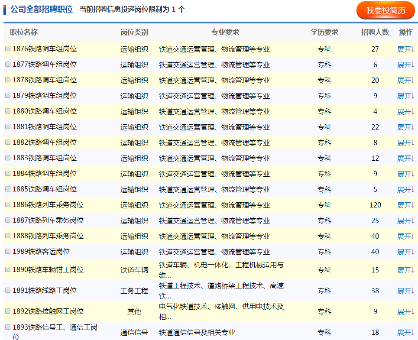Open 展开 for 1888铁路列车乘务岗位
The height and width of the screenshot is (340, 418).
click(406, 236)
